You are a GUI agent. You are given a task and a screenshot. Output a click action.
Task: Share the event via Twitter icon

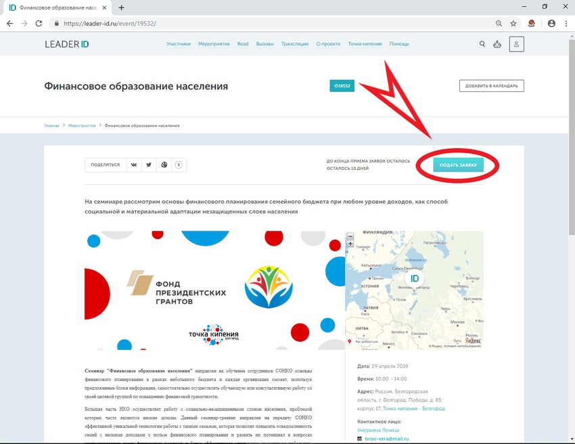pyautogui.click(x=149, y=164)
